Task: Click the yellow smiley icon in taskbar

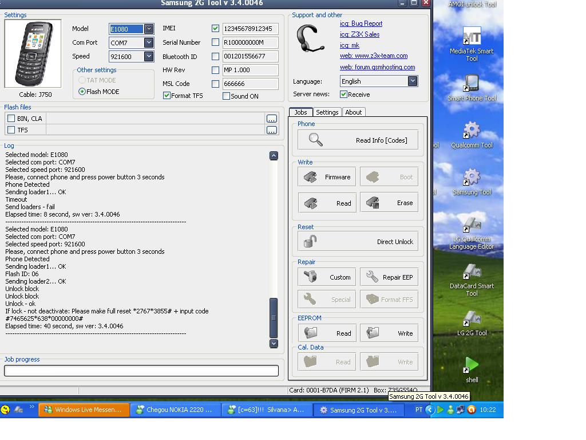Action: [5, 409]
